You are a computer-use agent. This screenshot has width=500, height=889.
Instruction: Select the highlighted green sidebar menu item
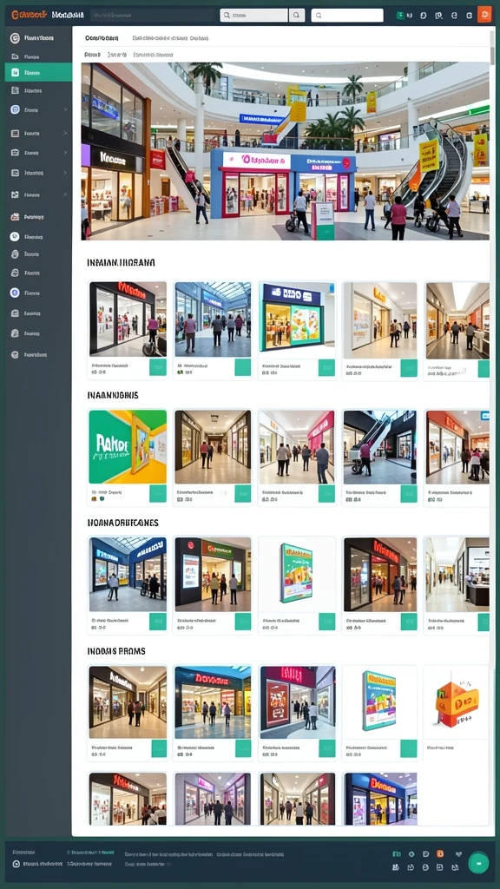click(x=38, y=72)
